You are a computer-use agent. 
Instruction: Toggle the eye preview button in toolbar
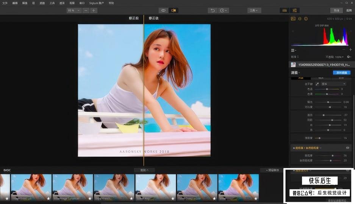click(x=163, y=10)
